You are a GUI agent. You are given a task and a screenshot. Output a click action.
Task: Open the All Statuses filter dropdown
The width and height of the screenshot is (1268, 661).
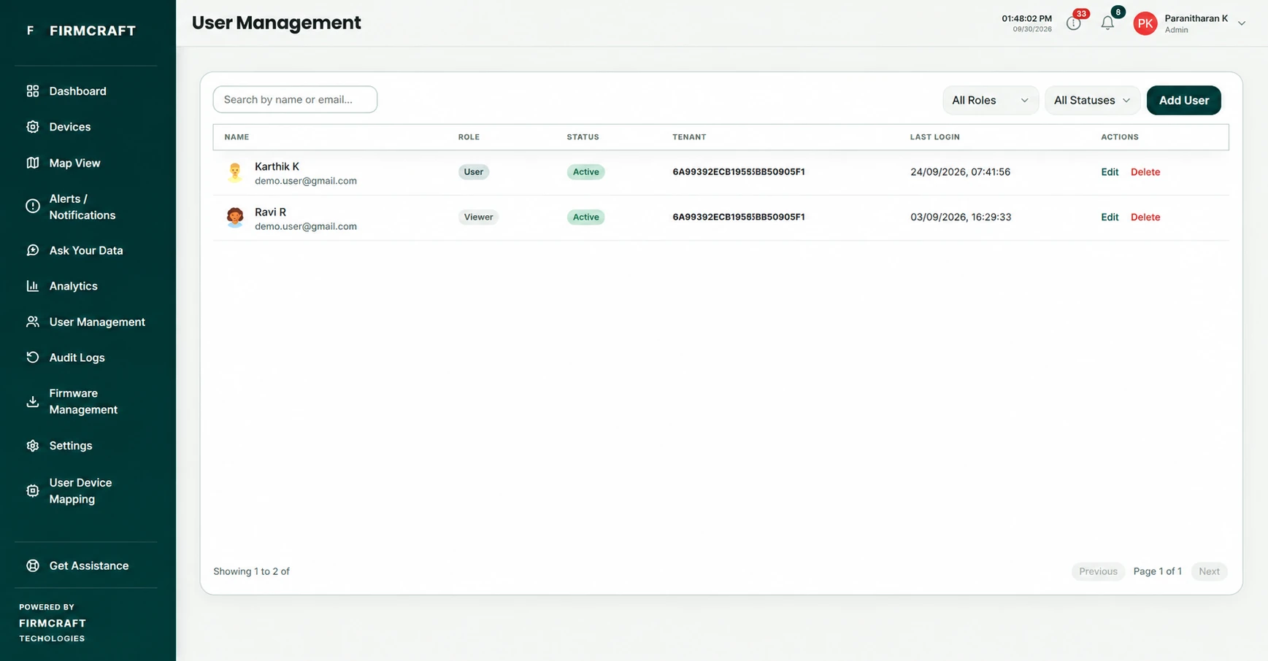pos(1092,100)
